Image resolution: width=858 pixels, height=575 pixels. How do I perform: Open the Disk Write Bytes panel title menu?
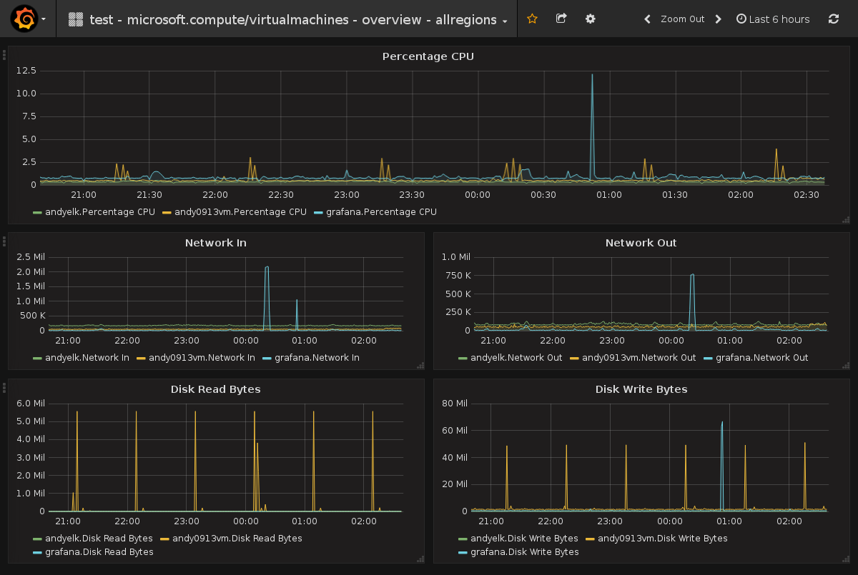point(641,389)
